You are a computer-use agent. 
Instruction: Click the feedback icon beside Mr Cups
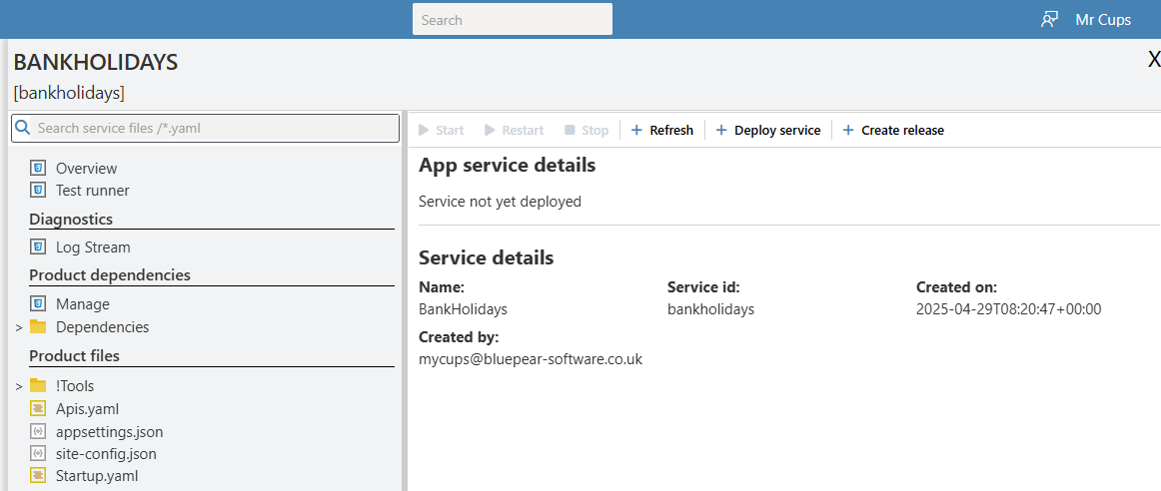(1049, 20)
